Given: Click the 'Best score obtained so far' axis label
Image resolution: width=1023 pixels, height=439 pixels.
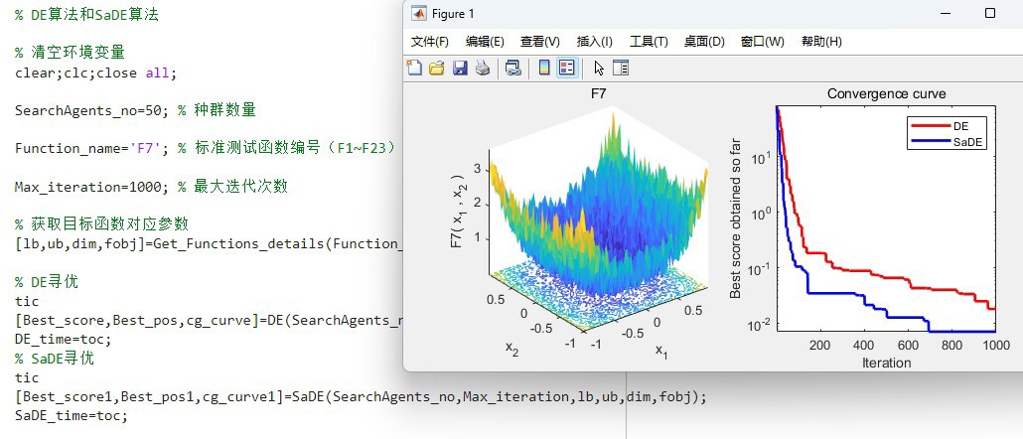Looking at the screenshot, I should click(735, 219).
